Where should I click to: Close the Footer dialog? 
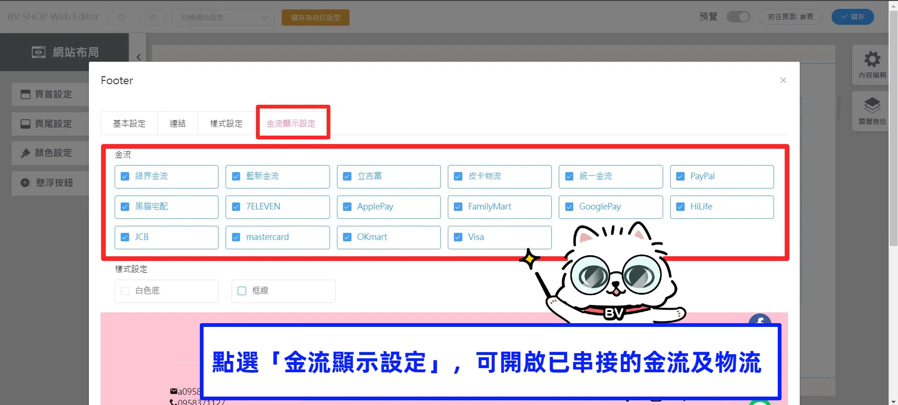coord(783,80)
